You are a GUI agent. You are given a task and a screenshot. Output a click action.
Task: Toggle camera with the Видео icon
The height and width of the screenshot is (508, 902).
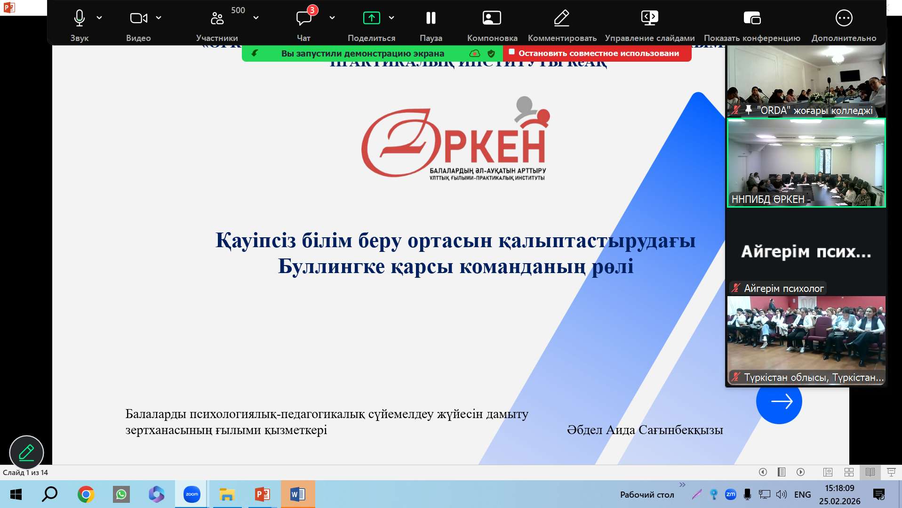[138, 18]
